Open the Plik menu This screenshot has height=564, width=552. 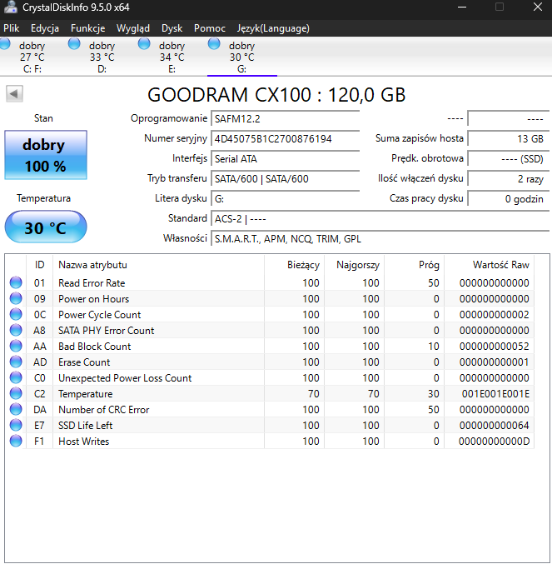pyautogui.click(x=11, y=28)
